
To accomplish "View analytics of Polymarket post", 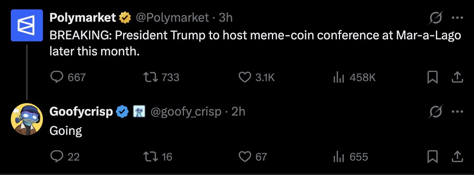I will [x=339, y=77].
